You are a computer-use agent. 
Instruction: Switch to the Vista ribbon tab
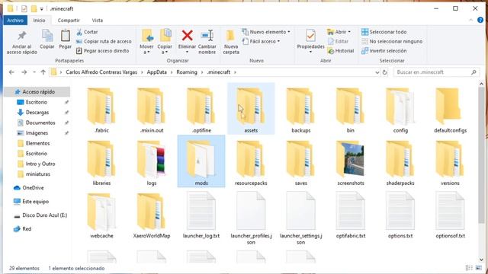coord(97,21)
